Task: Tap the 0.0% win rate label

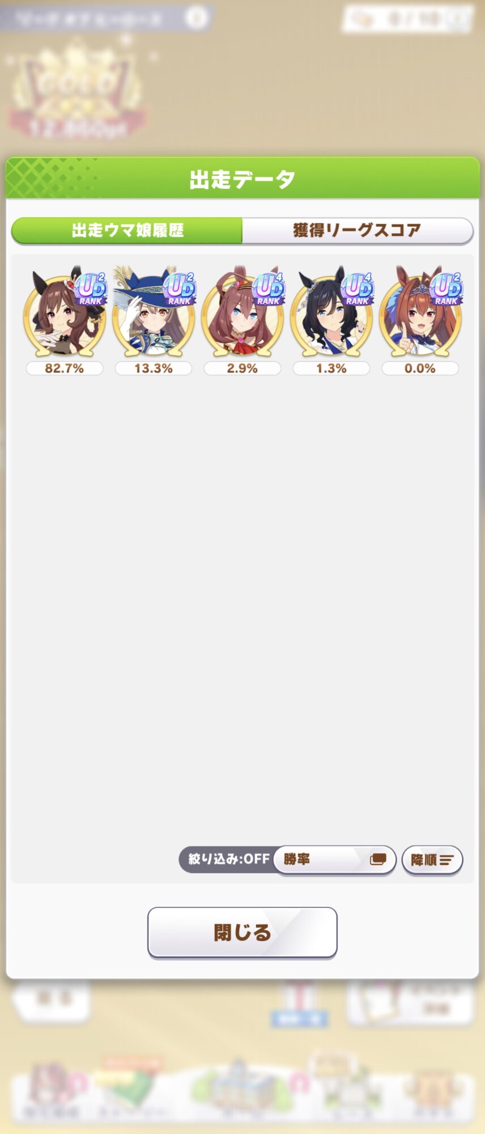Action: tap(420, 368)
